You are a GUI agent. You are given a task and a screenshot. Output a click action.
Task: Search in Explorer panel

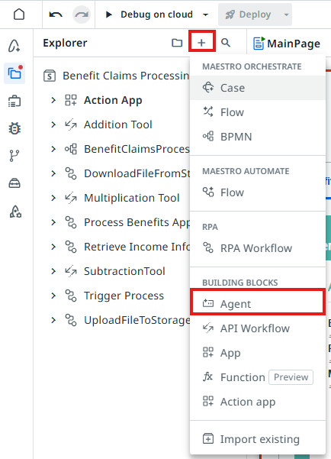coord(226,43)
